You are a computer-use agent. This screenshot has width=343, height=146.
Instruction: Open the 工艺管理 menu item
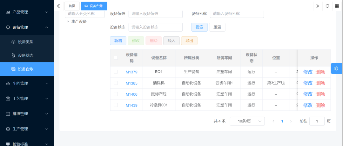[27, 98]
